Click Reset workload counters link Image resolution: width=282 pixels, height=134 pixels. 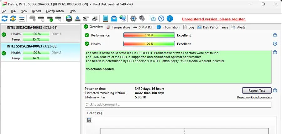click(x=254, y=97)
